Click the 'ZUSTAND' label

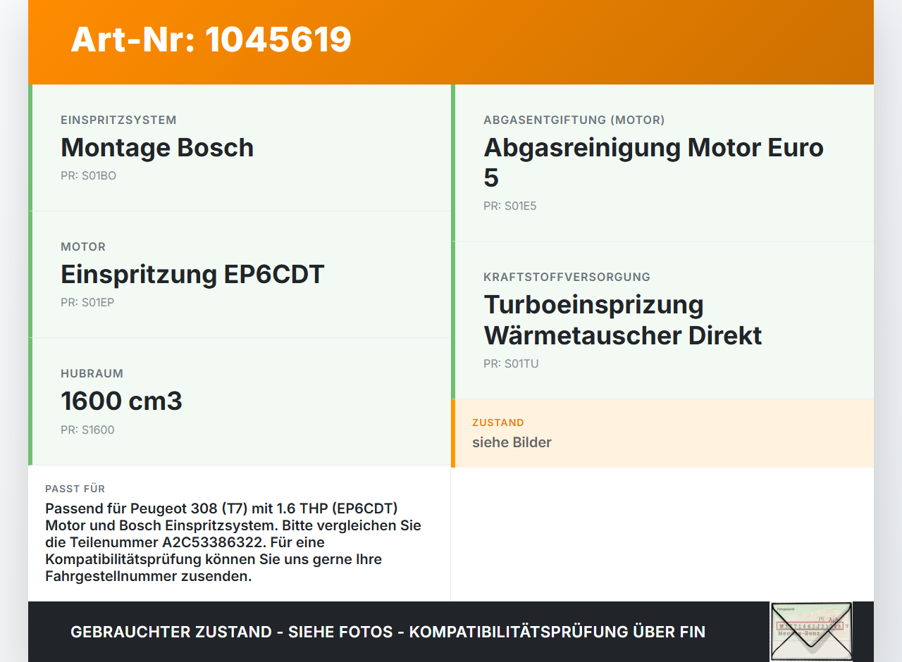point(498,423)
